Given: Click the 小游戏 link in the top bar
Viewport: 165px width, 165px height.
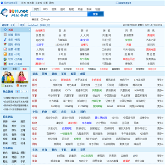Looking at the screenshot, I should pyautogui.click(x=38, y=3).
